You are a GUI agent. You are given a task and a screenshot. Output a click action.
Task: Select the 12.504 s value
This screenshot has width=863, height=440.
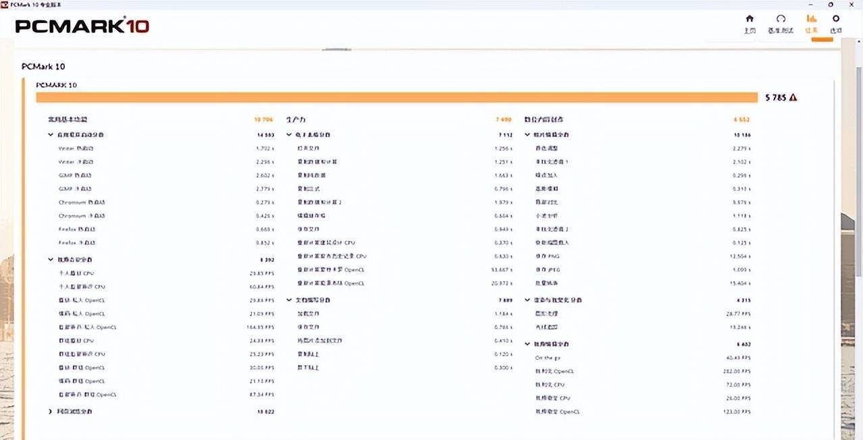[x=739, y=256]
